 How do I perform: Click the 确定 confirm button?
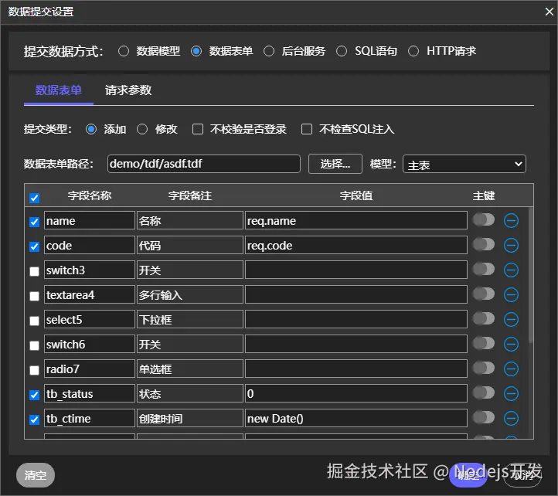(468, 475)
